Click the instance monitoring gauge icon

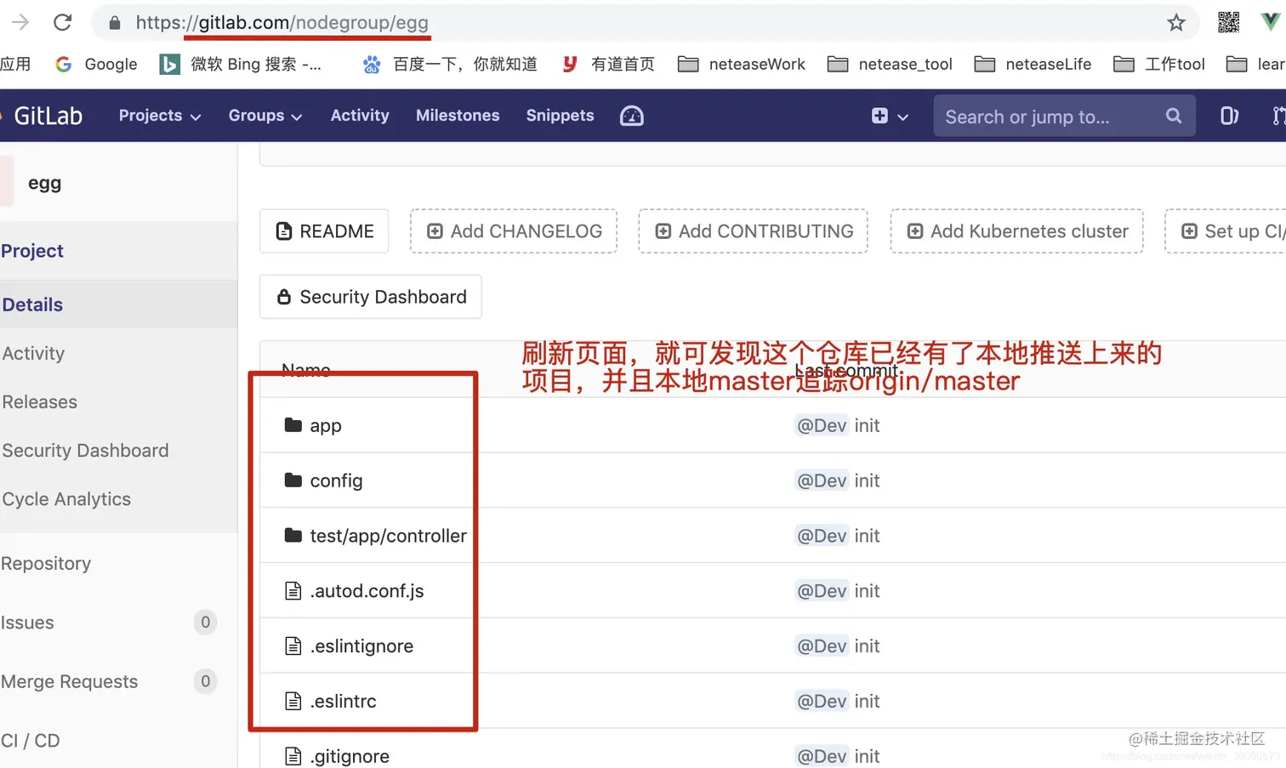point(632,116)
